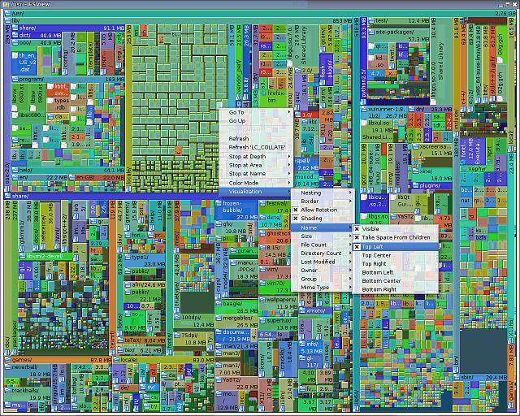Viewport: 520px width, 416px height.
Task: Expand the Go To submenu
Action: coord(255,112)
